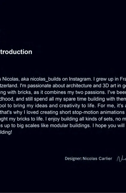Click the thin line along the bottom edge of the page
The height and width of the screenshot is (193, 126).
63,193
